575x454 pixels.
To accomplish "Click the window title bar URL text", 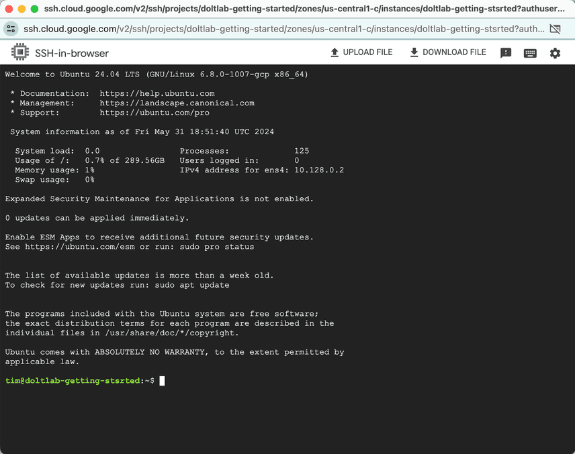I will (x=304, y=9).
